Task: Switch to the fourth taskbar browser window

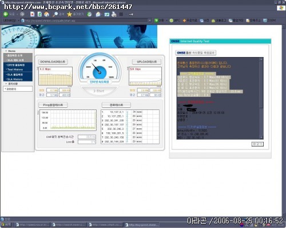Action: click(x=142, y=225)
